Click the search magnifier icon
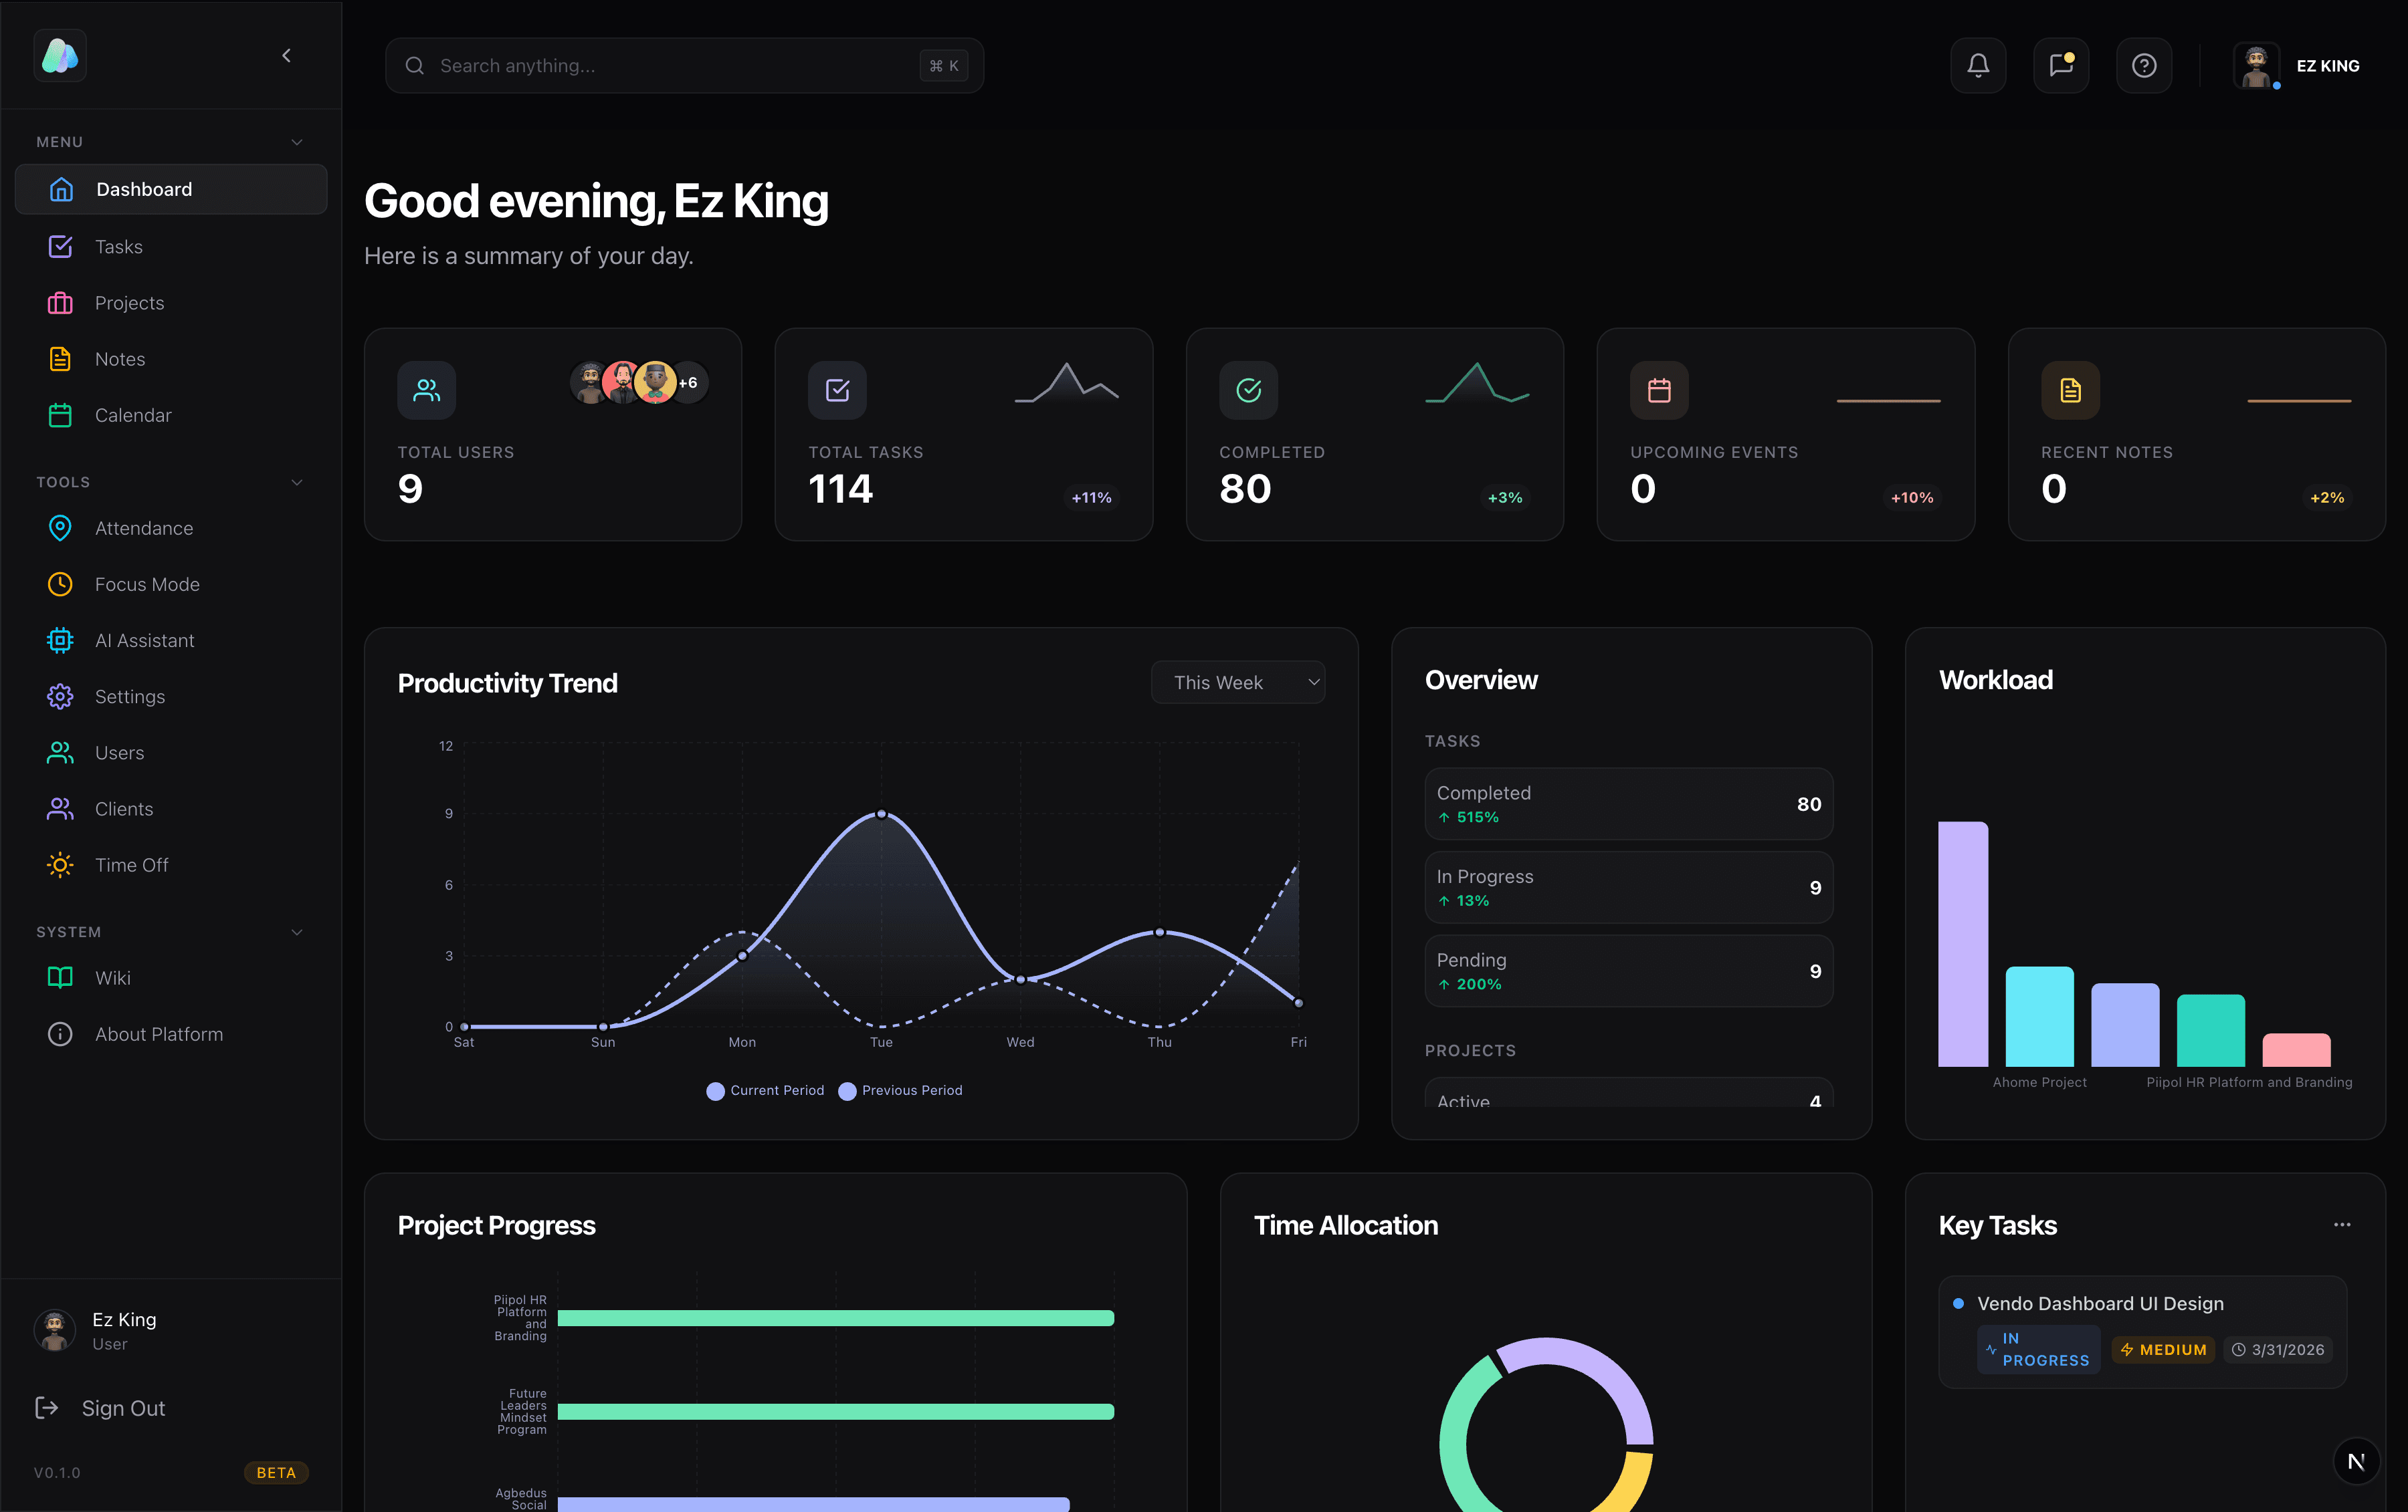 point(414,66)
